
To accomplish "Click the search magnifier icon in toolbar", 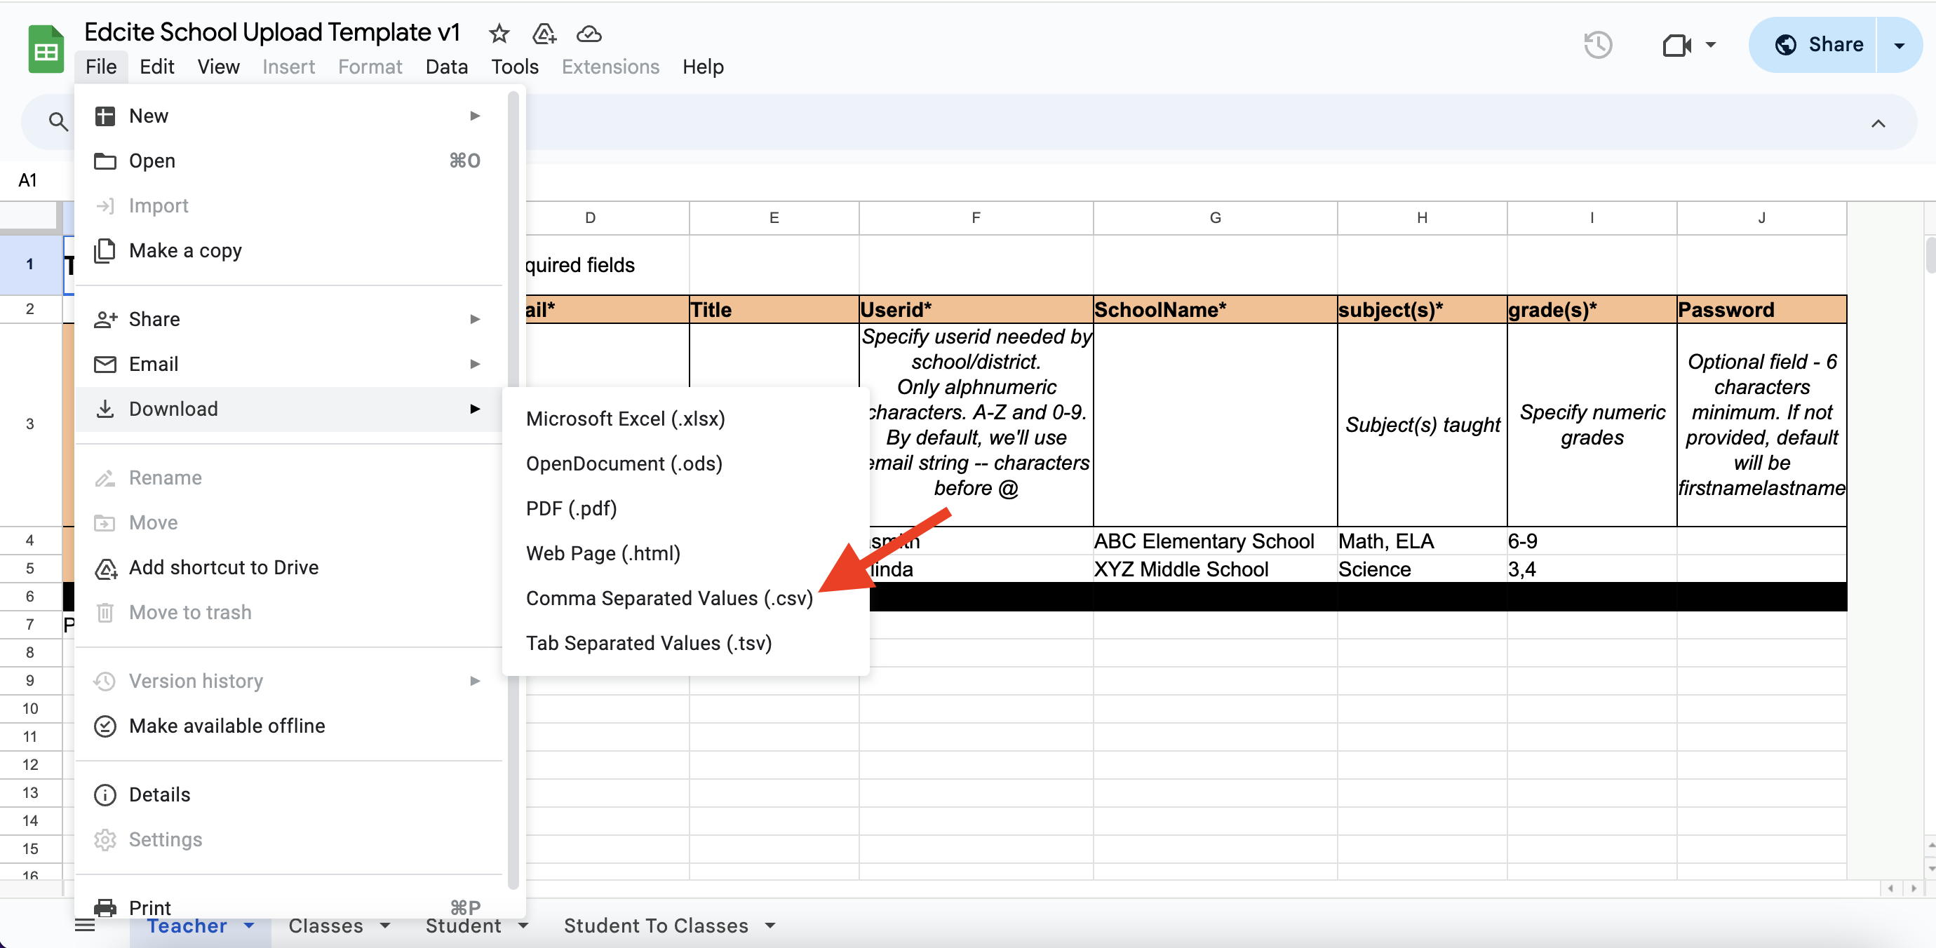I will click(x=58, y=122).
